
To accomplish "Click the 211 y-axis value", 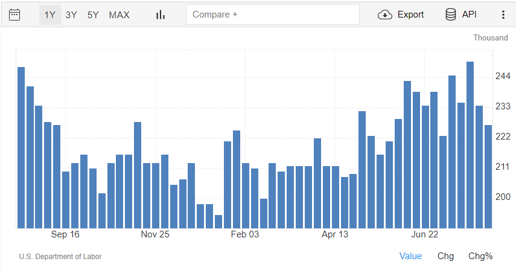I will tap(503, 167).
